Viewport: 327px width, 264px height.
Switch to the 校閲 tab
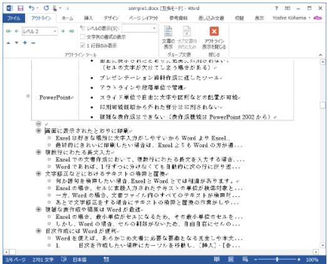tap(239, 18)
